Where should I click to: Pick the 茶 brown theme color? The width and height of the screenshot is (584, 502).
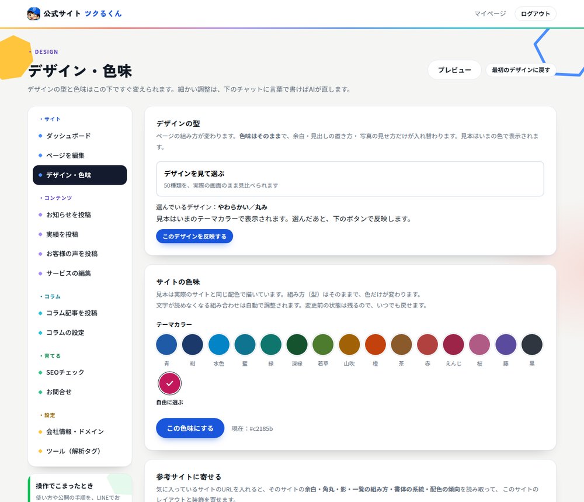[401, 344]
